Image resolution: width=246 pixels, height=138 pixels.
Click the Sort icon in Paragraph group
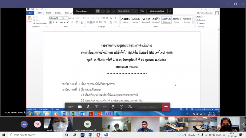[111, 18]
